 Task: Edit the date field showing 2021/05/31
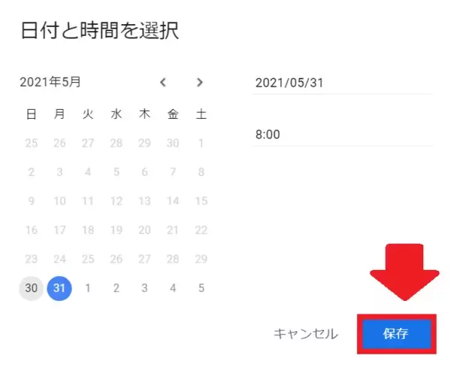[343, 83]
